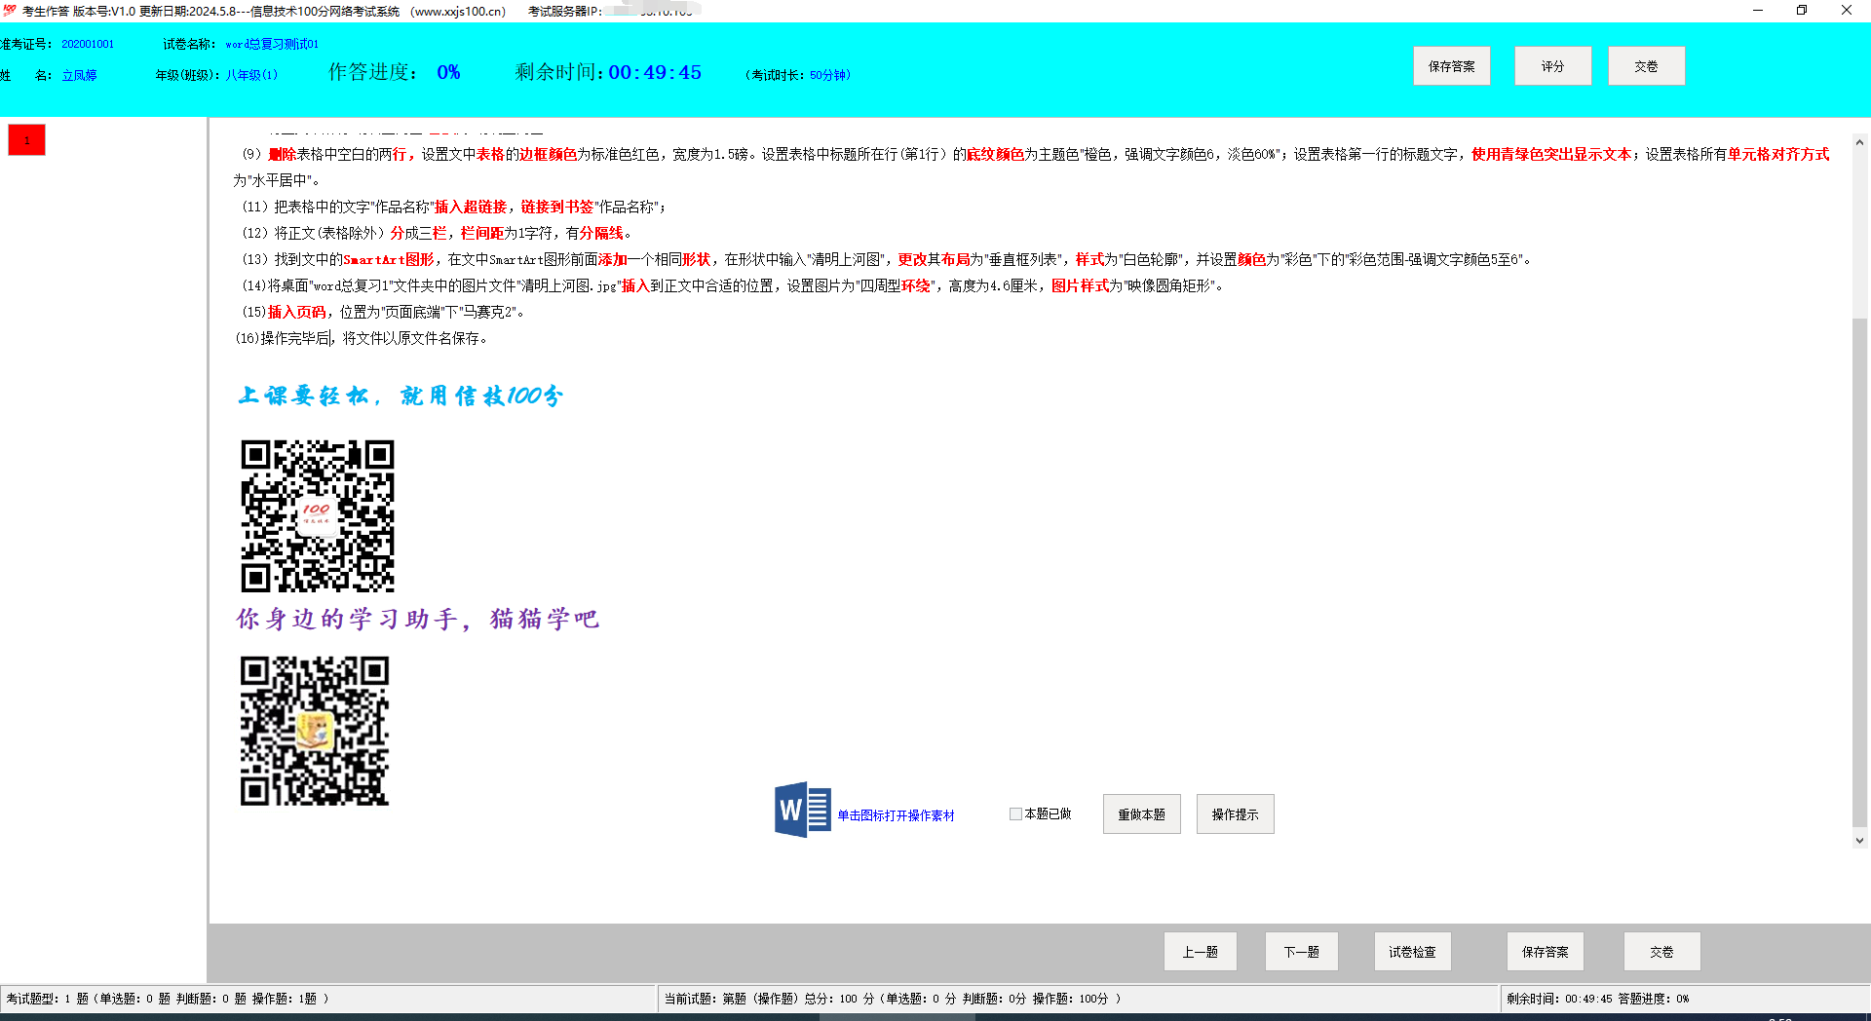The width and height of the screenshot is (1871, 1021).
Task: Click the remaining time 00:49:45 in the header
Action: [655, 73]
